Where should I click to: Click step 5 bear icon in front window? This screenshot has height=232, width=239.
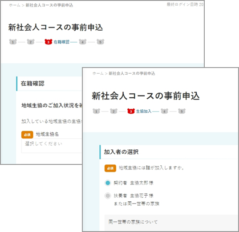[x=182, y=111]
